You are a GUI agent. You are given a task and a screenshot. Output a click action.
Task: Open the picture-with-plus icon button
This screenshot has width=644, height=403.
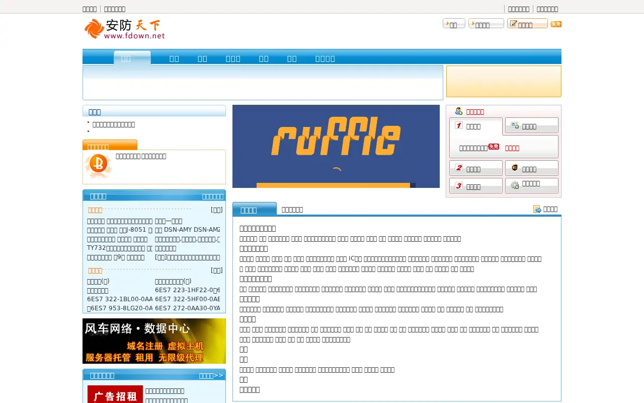(531, 125)
